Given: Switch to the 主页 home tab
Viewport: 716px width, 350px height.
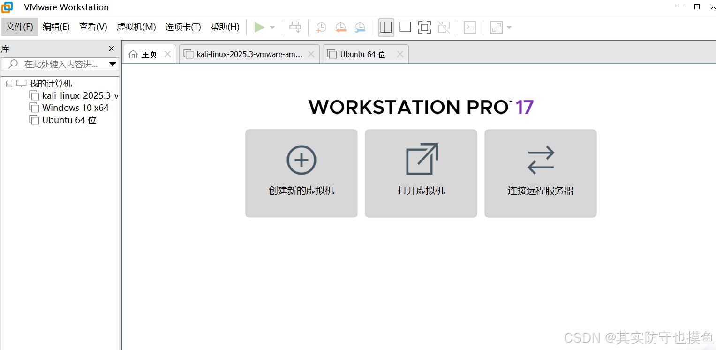Looking at the screenshot, I should 149,54.
